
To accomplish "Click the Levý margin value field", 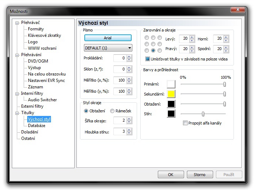I will point(184,39).
